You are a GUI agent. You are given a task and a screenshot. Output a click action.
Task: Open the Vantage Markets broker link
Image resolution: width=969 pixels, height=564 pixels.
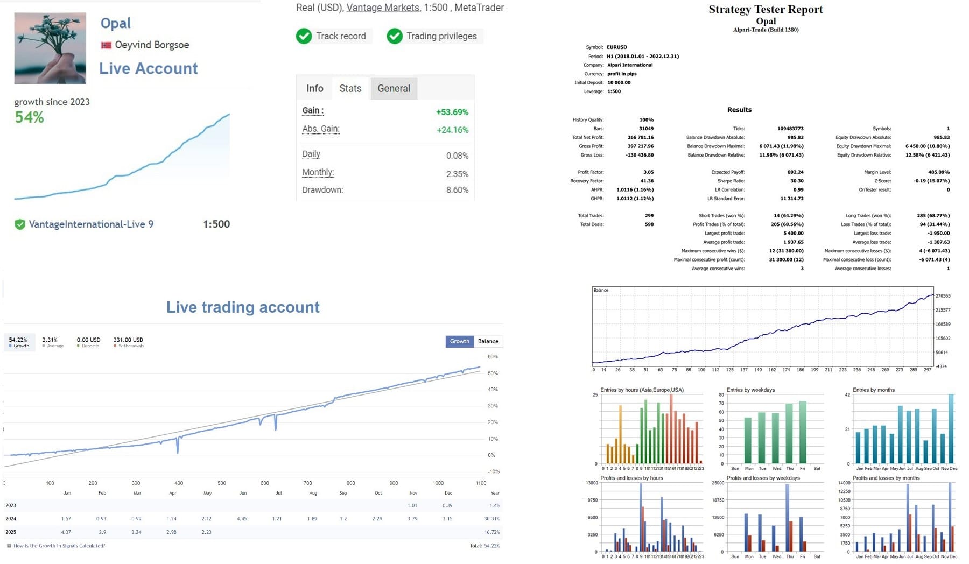coord(382,8)
